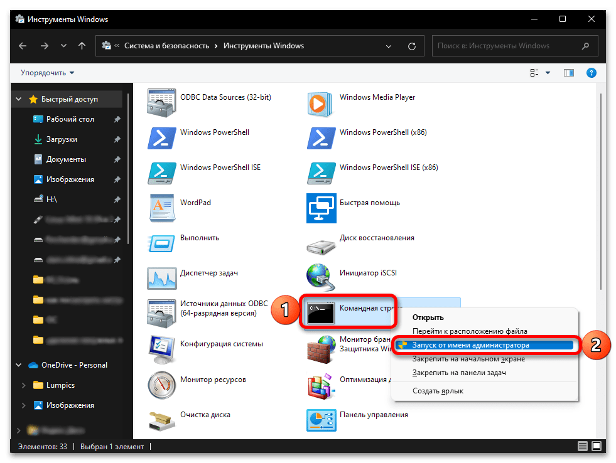Go forward with the right arrow
Viewport: 616px width, 463px height.
point(45,46)
